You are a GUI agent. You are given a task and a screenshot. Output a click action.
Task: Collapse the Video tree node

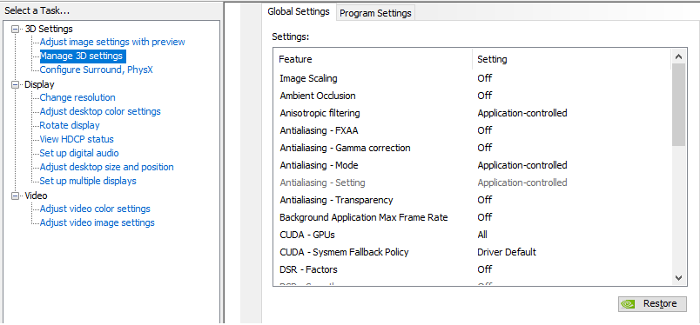[16, 196]
